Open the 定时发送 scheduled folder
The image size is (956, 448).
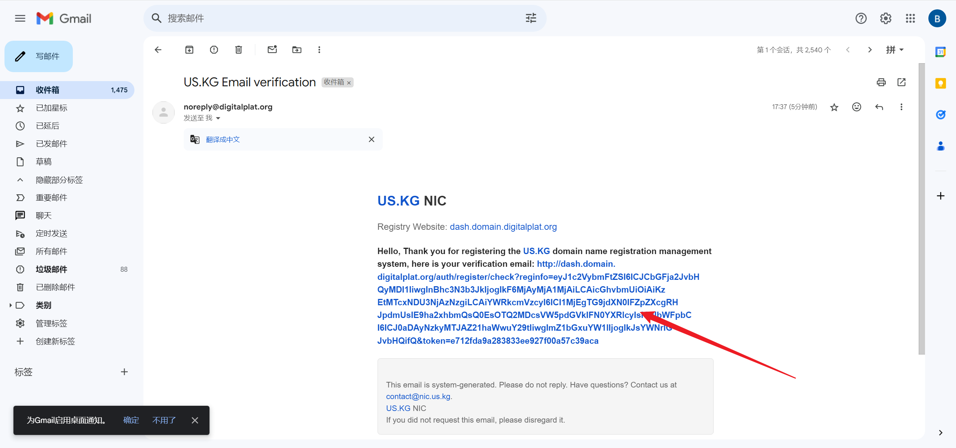tap(67, 234)
